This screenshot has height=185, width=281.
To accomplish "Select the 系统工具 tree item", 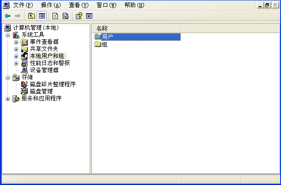I will tap(33, 35).
